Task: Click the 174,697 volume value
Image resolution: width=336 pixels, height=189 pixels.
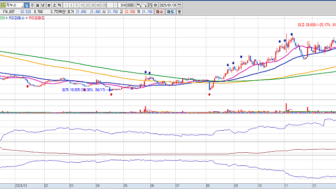Action: 8,12
